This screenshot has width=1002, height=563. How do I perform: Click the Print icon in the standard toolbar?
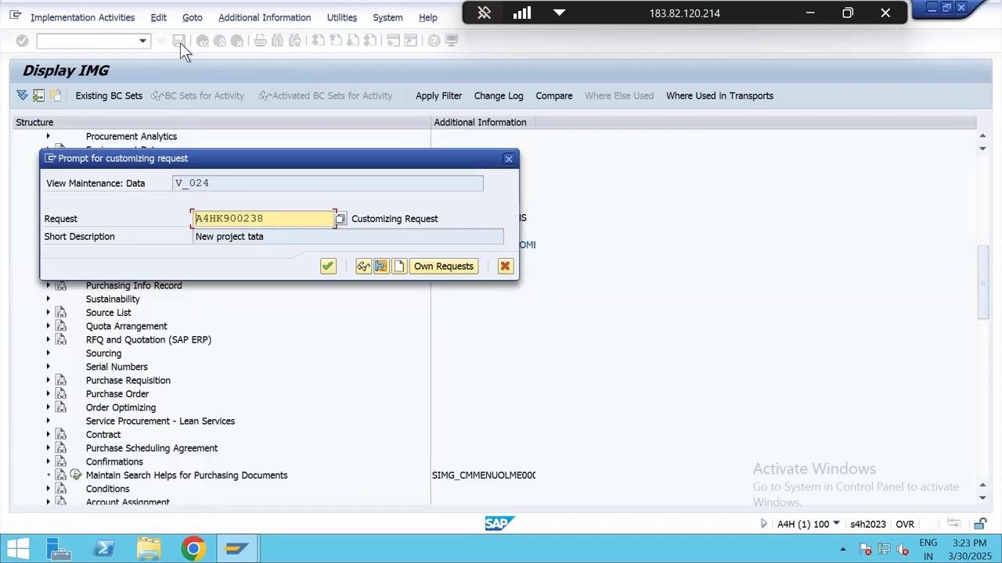(260, 41)
